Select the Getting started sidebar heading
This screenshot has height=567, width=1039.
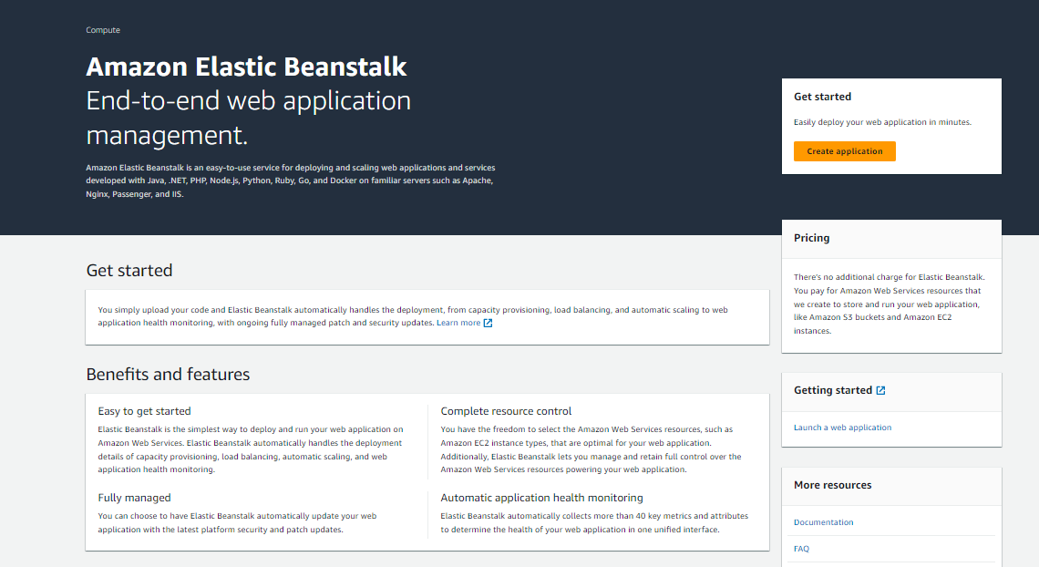coord(833,389)
